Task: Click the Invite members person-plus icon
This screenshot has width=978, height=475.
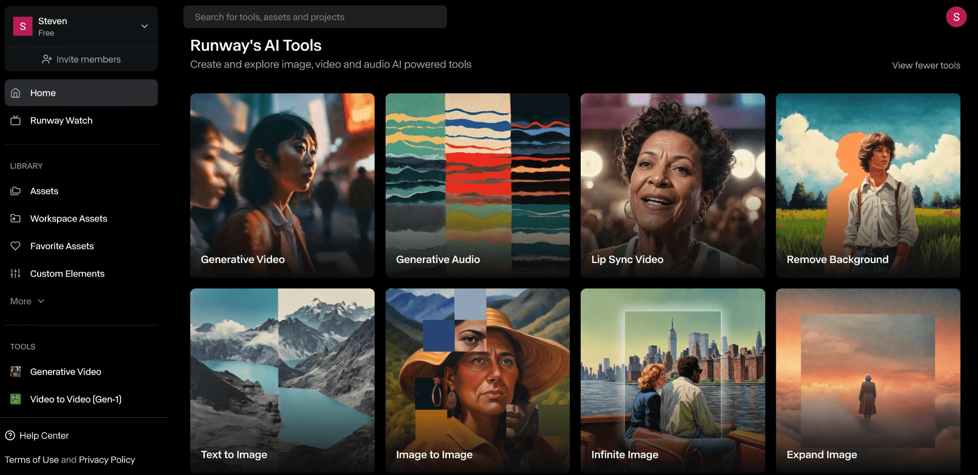Action: [x=47, y=59]
